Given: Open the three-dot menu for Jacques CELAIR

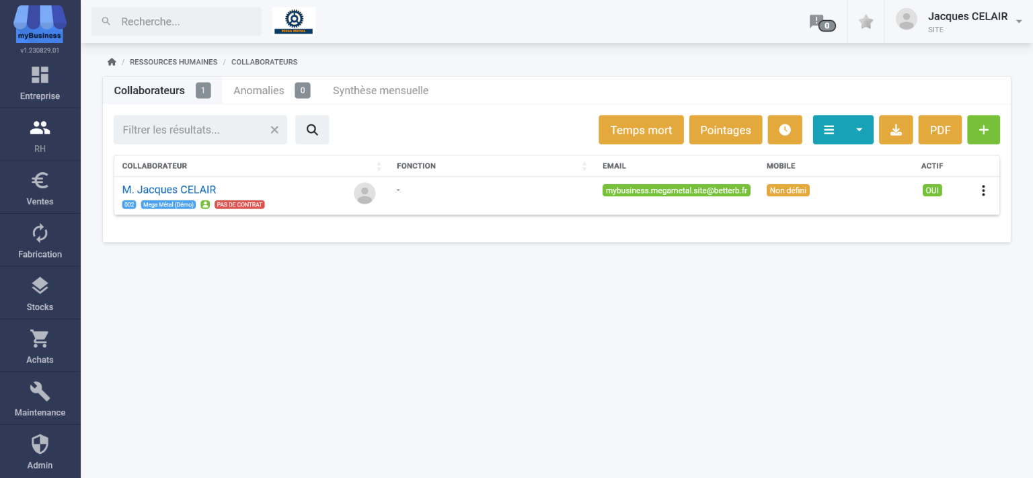Looking at the screenshot, I should coord(983,190).
